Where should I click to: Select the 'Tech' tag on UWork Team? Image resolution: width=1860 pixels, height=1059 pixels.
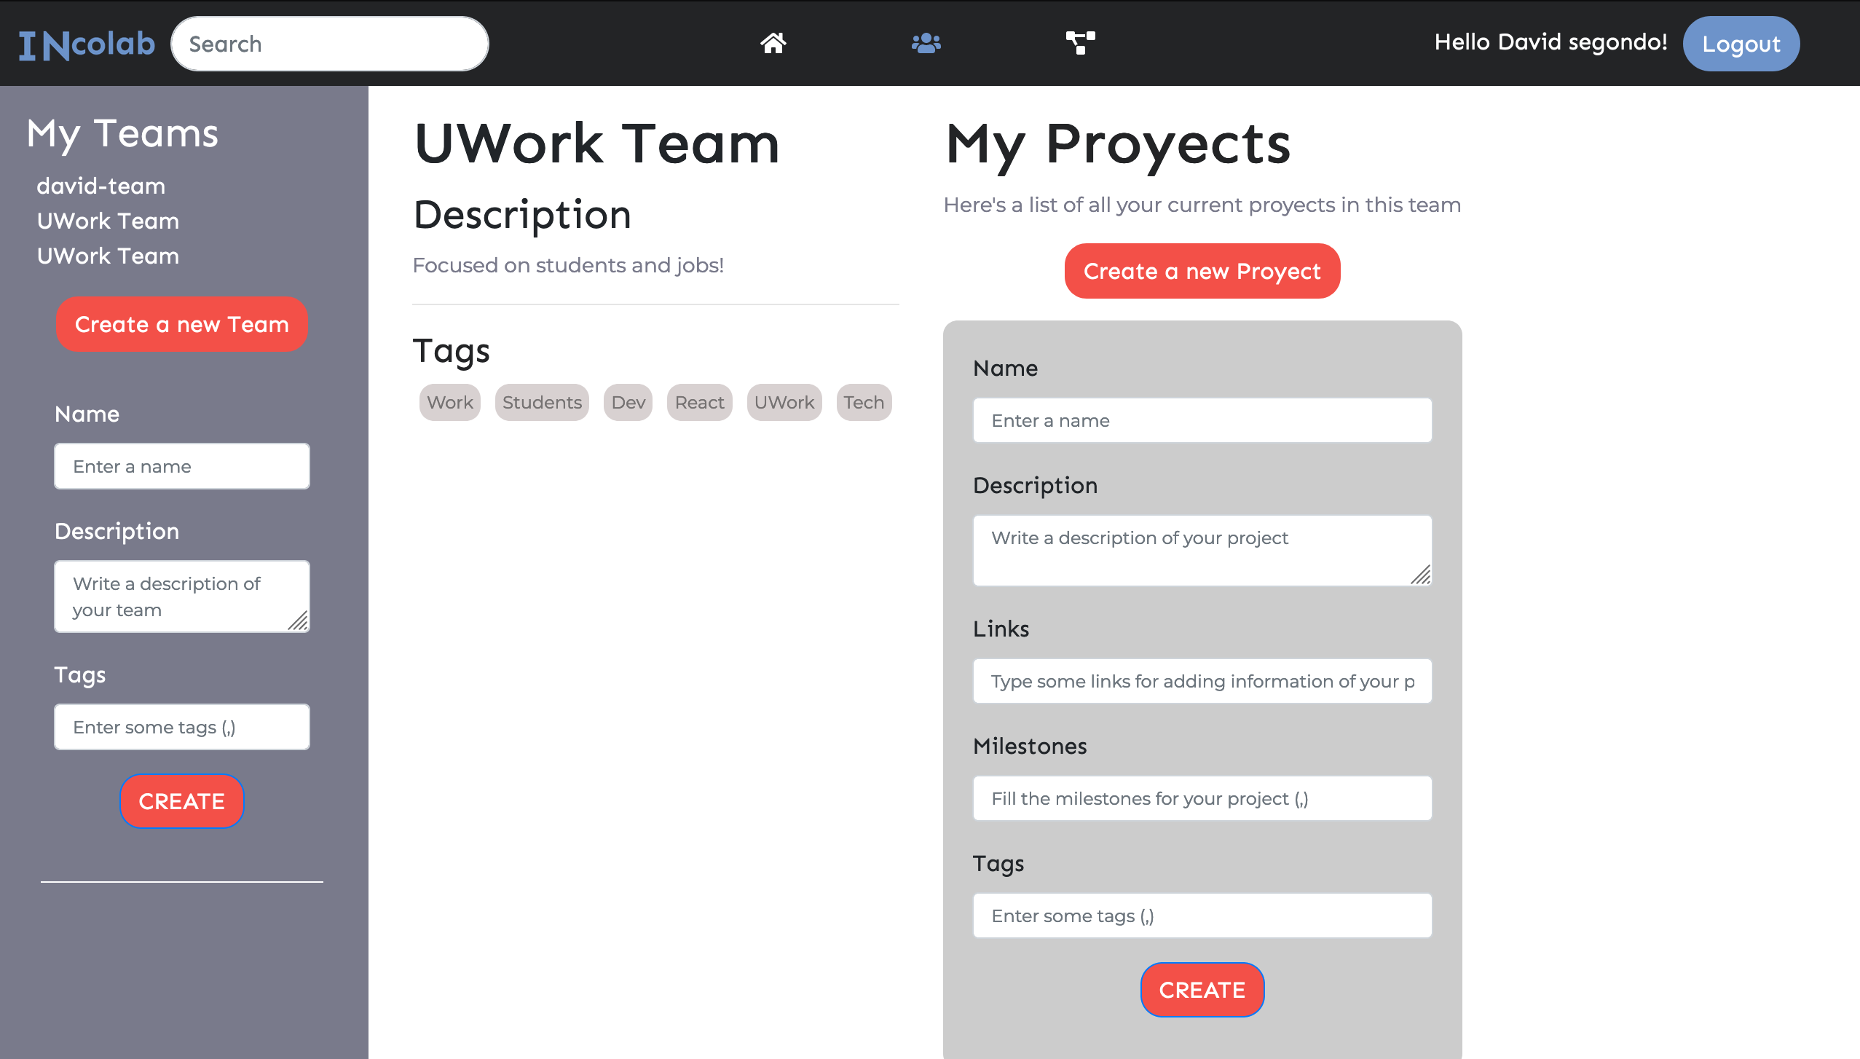864,401
